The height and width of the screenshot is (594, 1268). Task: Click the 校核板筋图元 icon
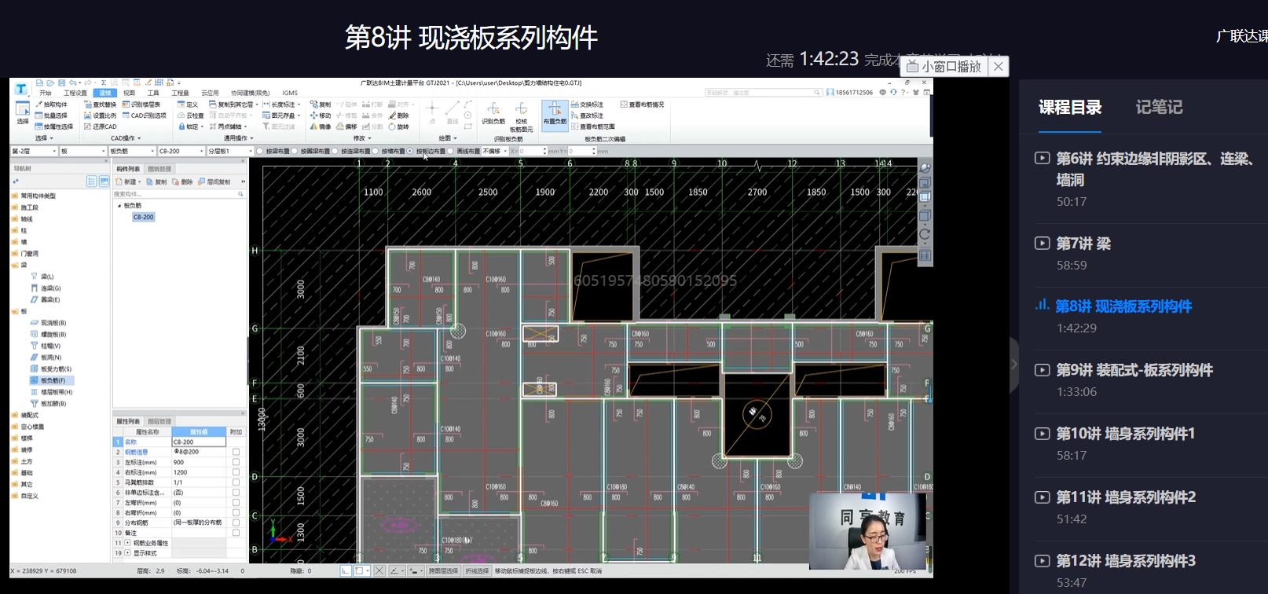pyautogui.click(x=521, y=116)
